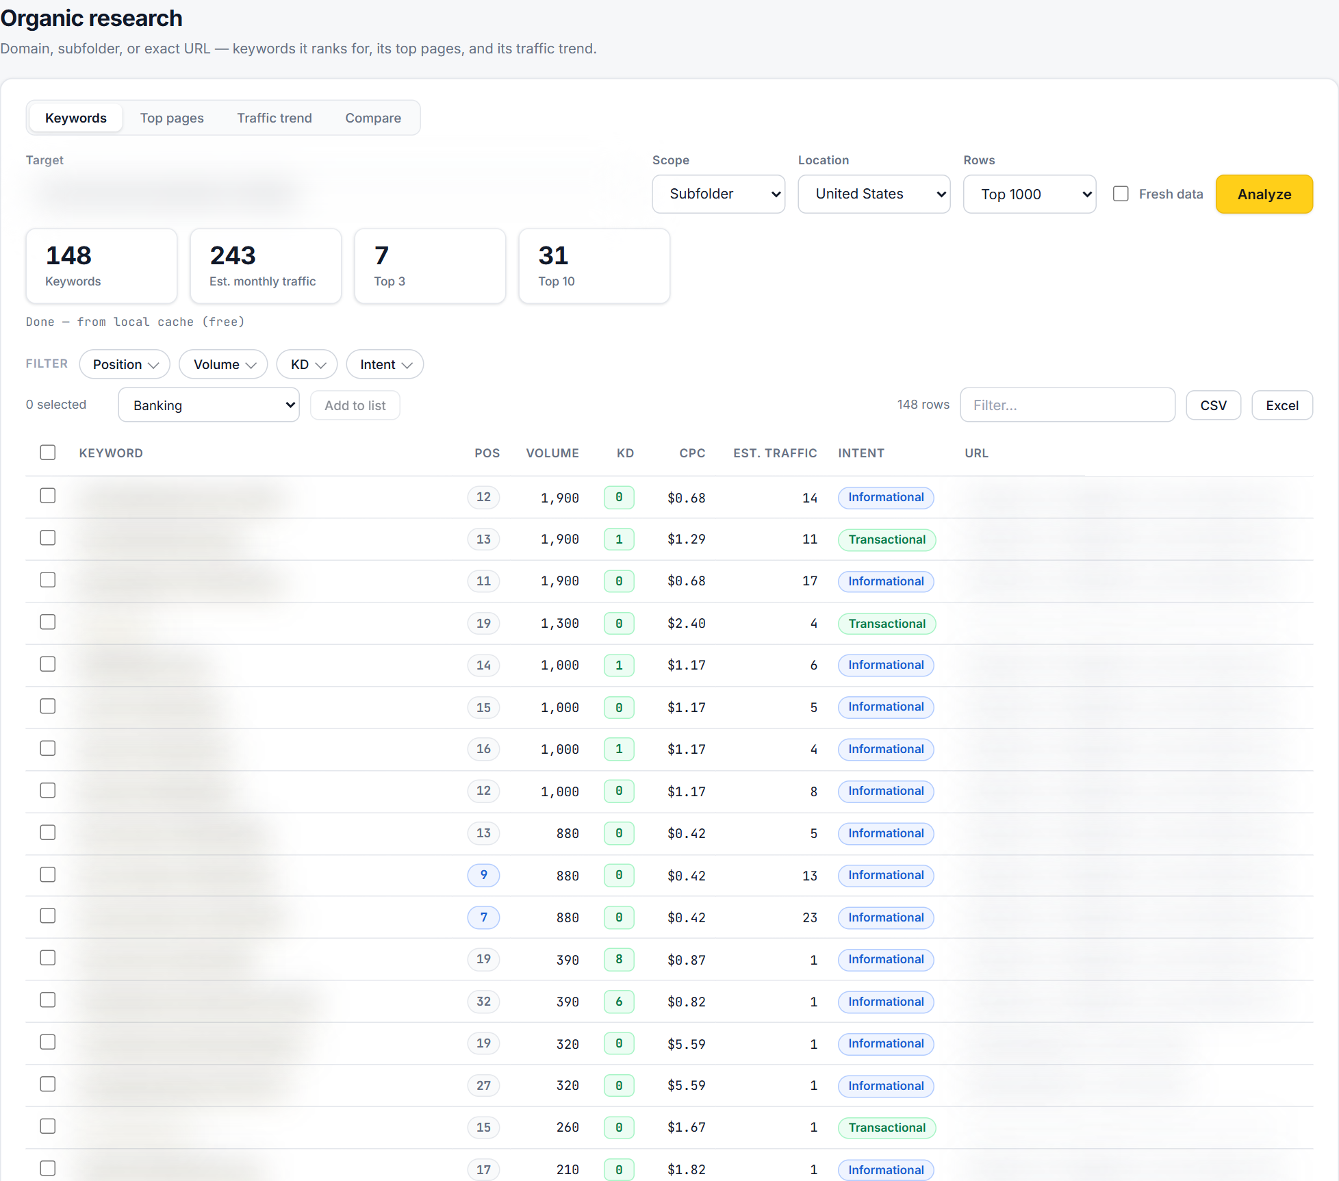1339x1181 pixels.
Task: Tick the checkbox for the row with CPC $1.29
Action: (x=47, y=538)
